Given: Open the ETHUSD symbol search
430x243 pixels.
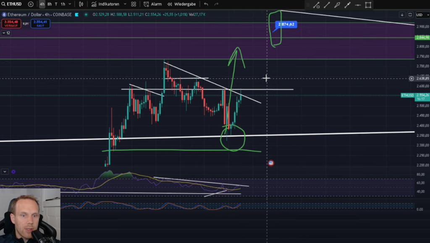Looking at the screenshot, I should (11, 4).
